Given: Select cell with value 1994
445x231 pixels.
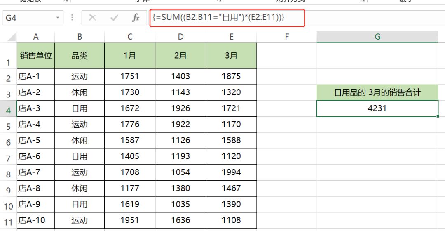Looking at the screenshot, I should click(231, 172).
